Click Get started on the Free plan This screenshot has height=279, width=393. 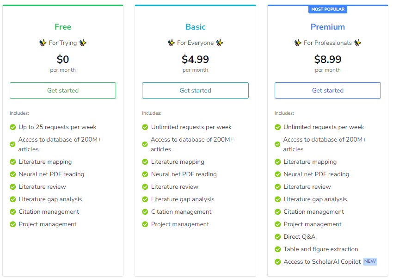(63, 90)
